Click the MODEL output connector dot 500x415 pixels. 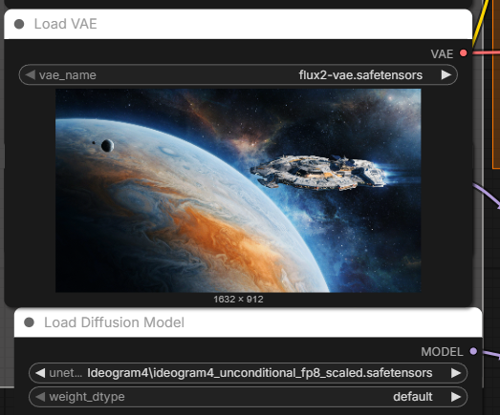[473, 351]
